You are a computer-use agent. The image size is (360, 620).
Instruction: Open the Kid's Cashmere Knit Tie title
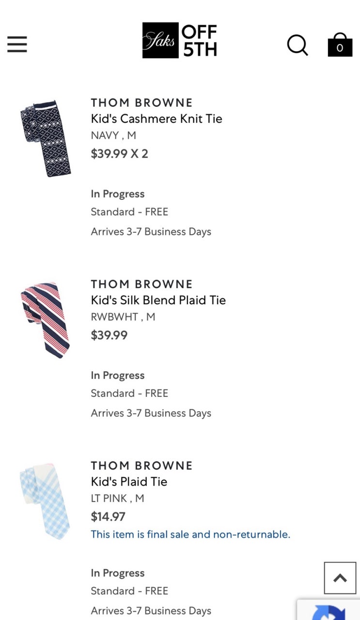[157, 119]
